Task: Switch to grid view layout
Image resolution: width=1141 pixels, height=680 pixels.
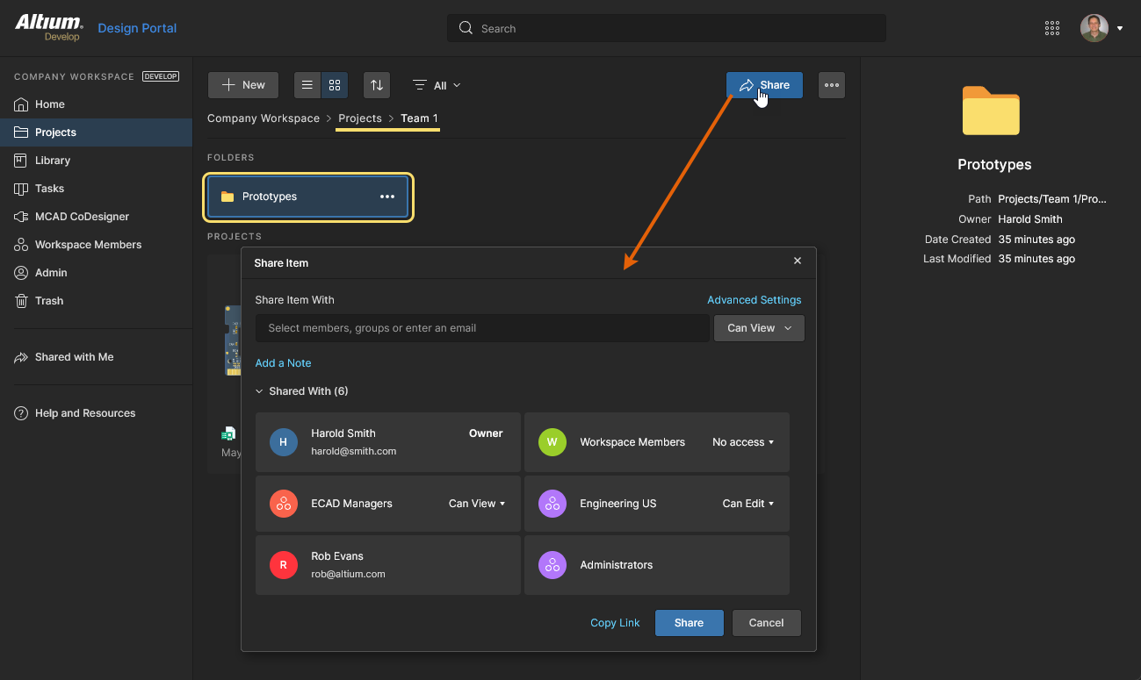Action: click(x=335, y=85)
